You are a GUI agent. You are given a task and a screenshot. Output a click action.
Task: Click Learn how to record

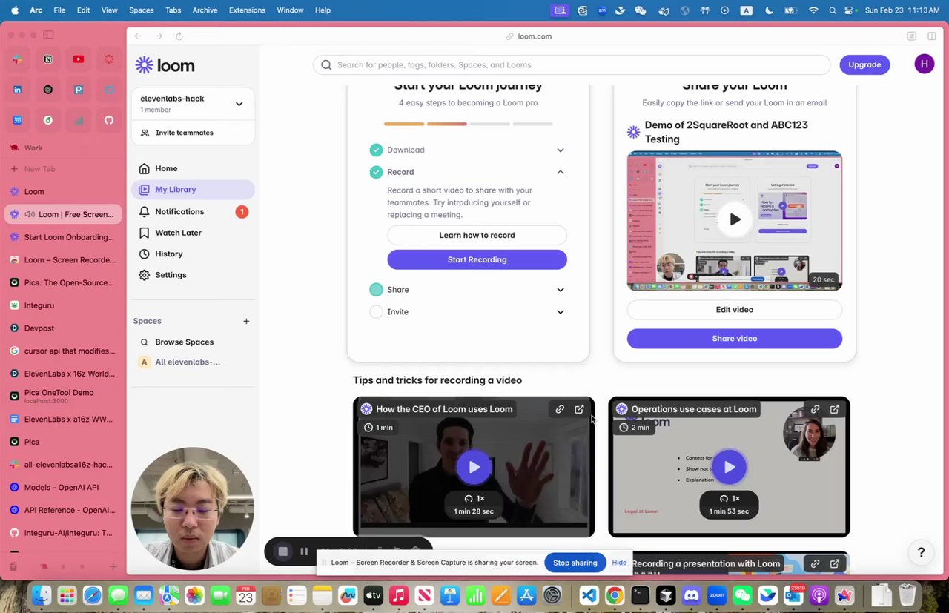click(477, 235)
